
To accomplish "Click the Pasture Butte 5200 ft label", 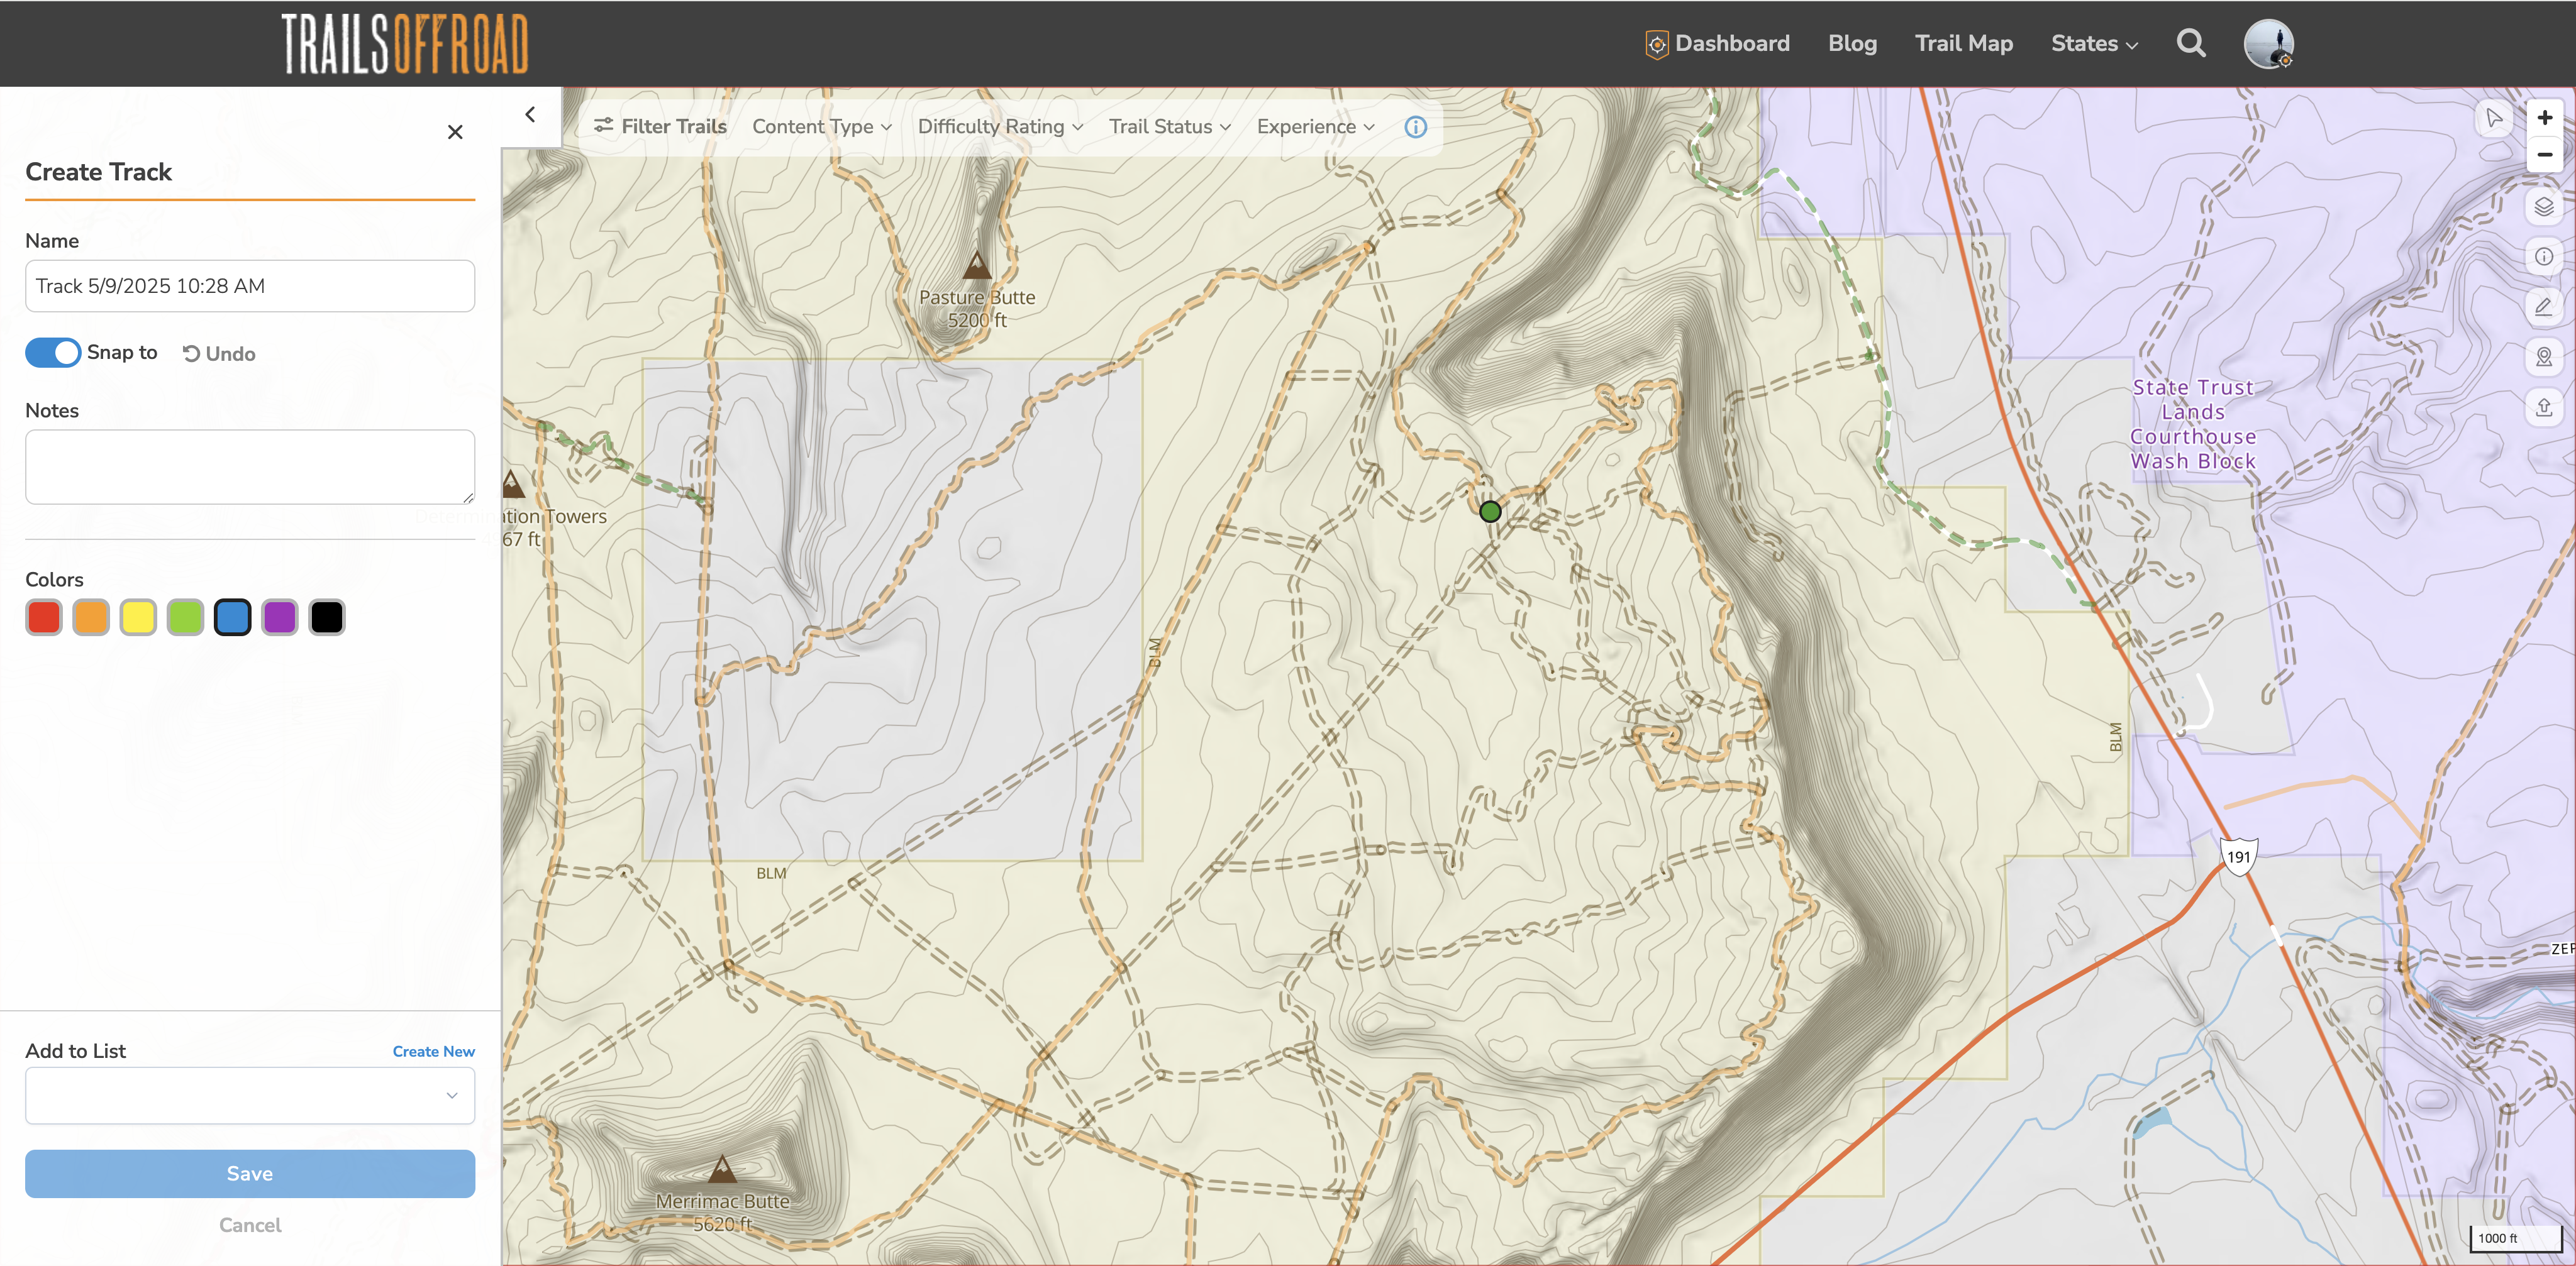I will [x=977, y=309].
